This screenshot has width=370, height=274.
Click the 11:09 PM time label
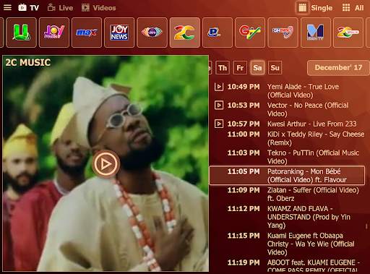click(244, 190)
